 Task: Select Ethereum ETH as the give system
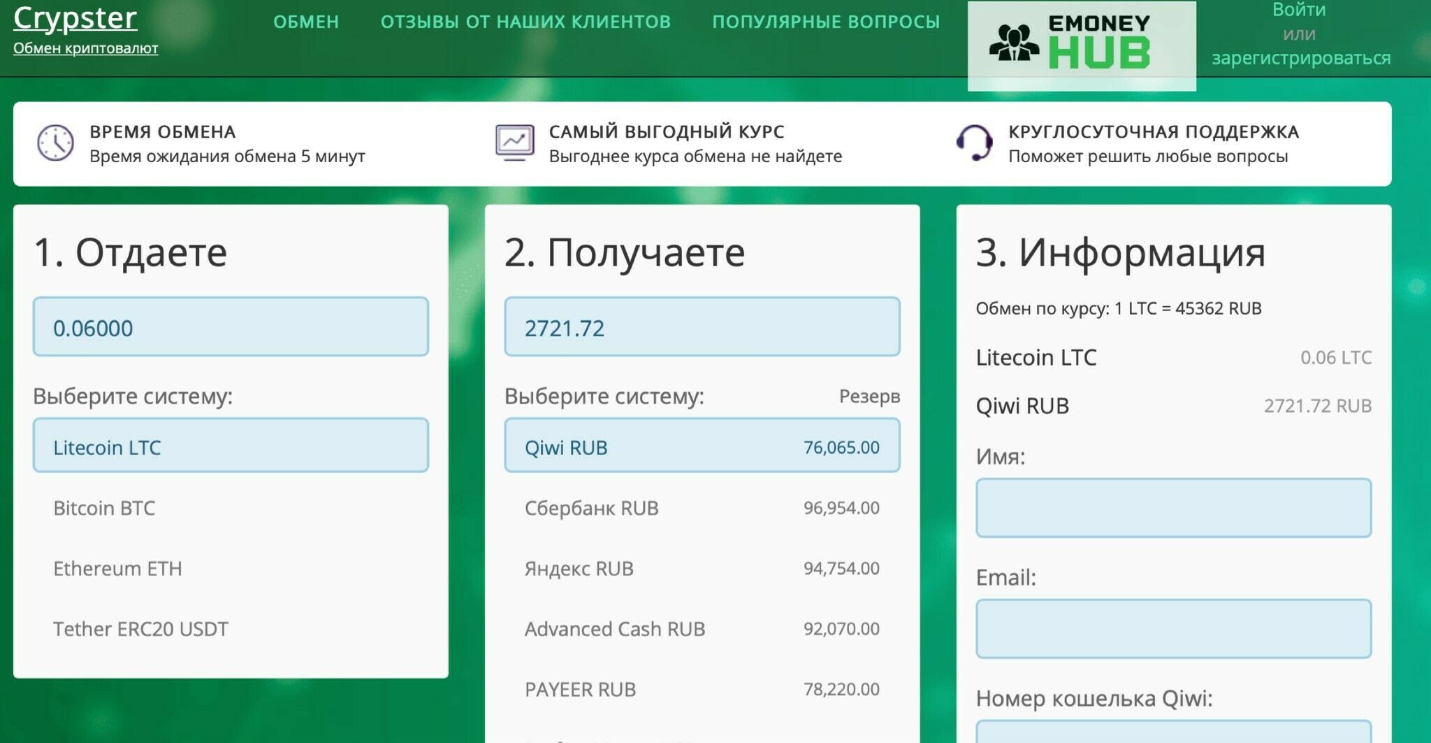[231, 568]
